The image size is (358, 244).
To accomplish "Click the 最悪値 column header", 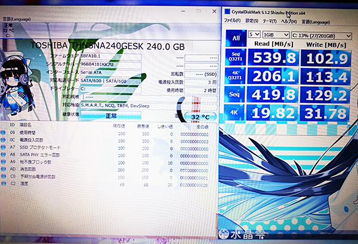I will point(143,126).
